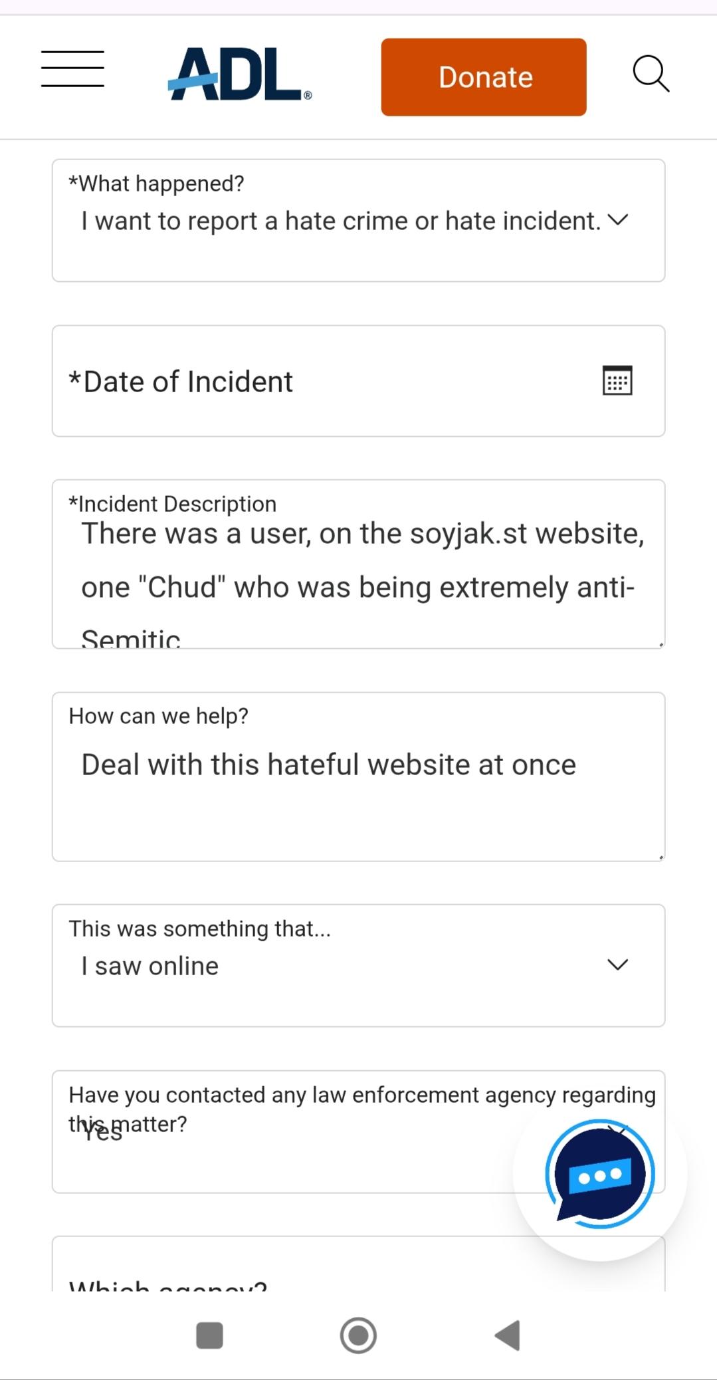Open the law enforcement contacted dropdown
The width and height of the screenshot is (717, 1380).
[359, 1131]
